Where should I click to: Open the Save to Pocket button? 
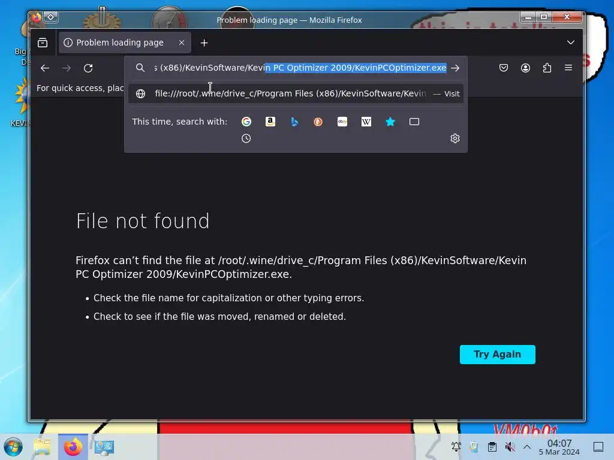click(504, 68)
